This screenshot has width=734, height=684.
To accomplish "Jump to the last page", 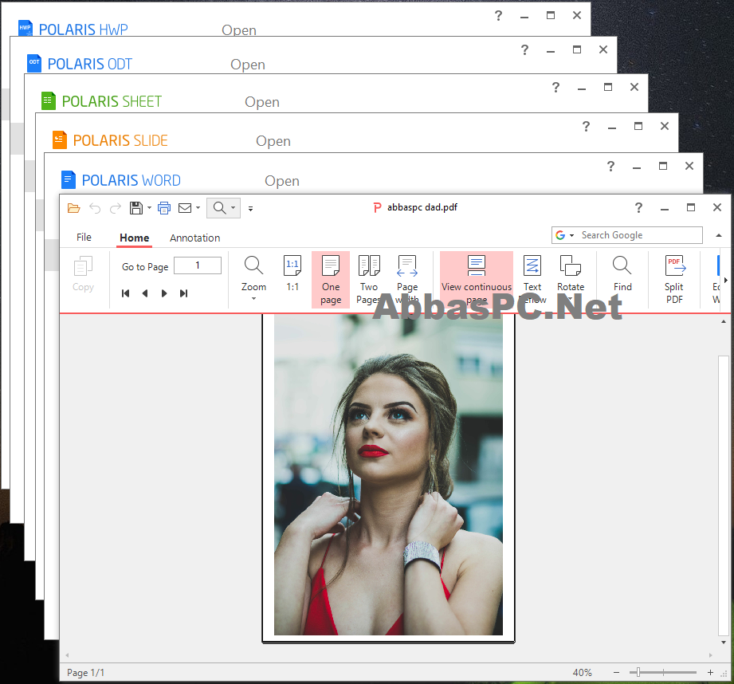I will pos(183,293).
